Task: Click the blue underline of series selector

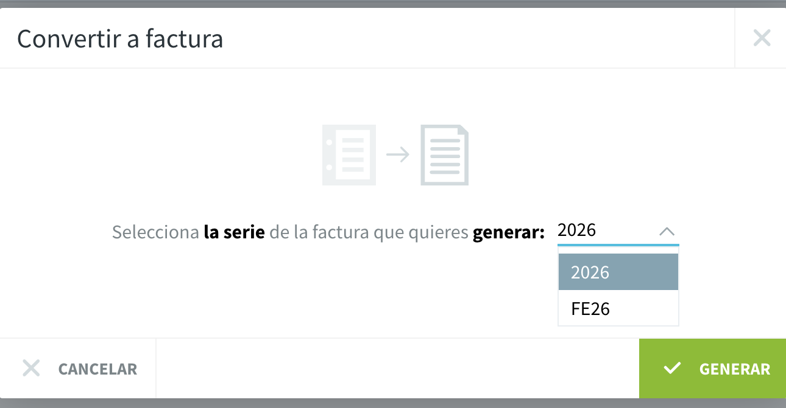Action: coord(618,244)
